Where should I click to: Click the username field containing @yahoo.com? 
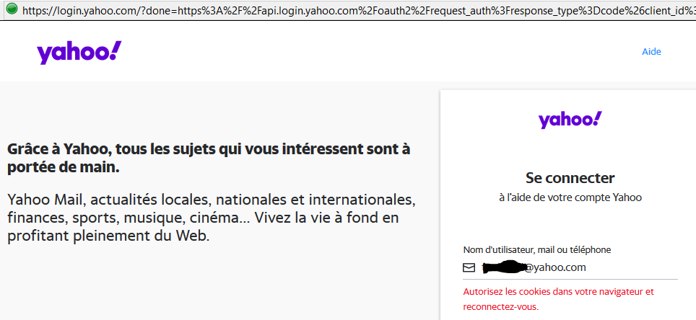(x=570, y=267)
